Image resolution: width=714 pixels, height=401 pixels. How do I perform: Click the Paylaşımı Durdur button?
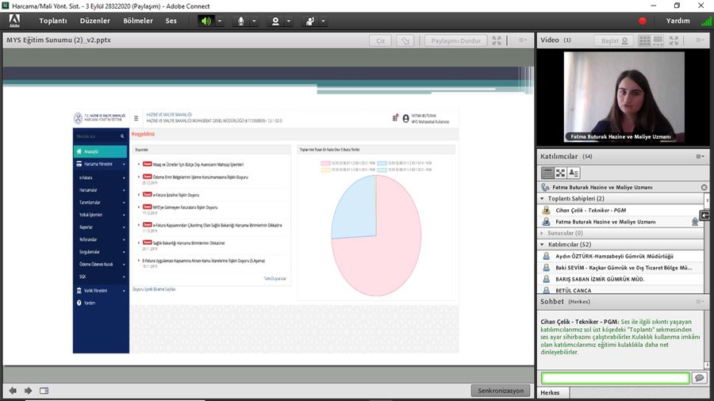pyautogui.click(x=454, y=40)
